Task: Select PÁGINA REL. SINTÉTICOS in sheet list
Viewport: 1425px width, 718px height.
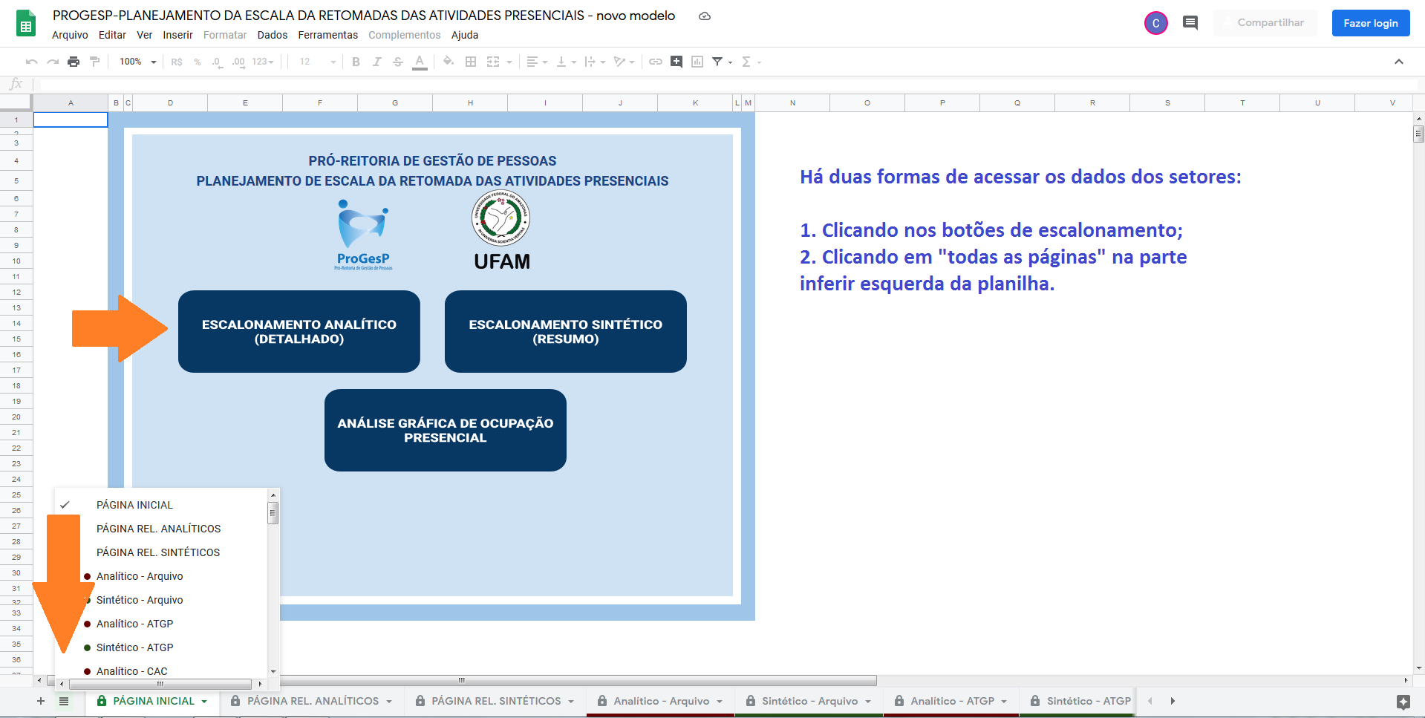Action: (158, 552)
